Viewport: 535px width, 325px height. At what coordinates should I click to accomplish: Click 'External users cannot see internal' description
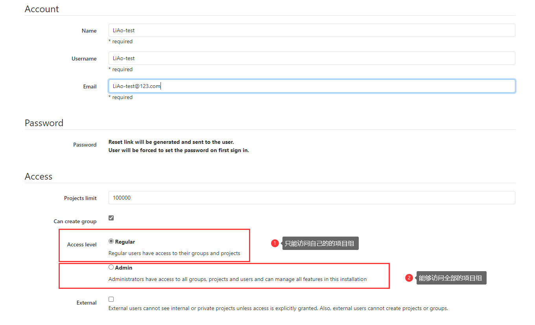tap(278, 308)
